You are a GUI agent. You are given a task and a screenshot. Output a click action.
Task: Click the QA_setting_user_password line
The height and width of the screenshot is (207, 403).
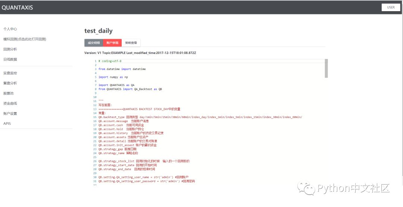tap(147, 181)
